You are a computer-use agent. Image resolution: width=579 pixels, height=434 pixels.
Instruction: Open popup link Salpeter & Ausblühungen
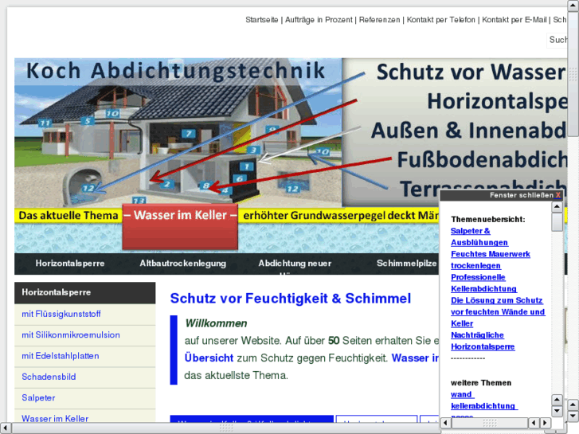pos(479,237)
